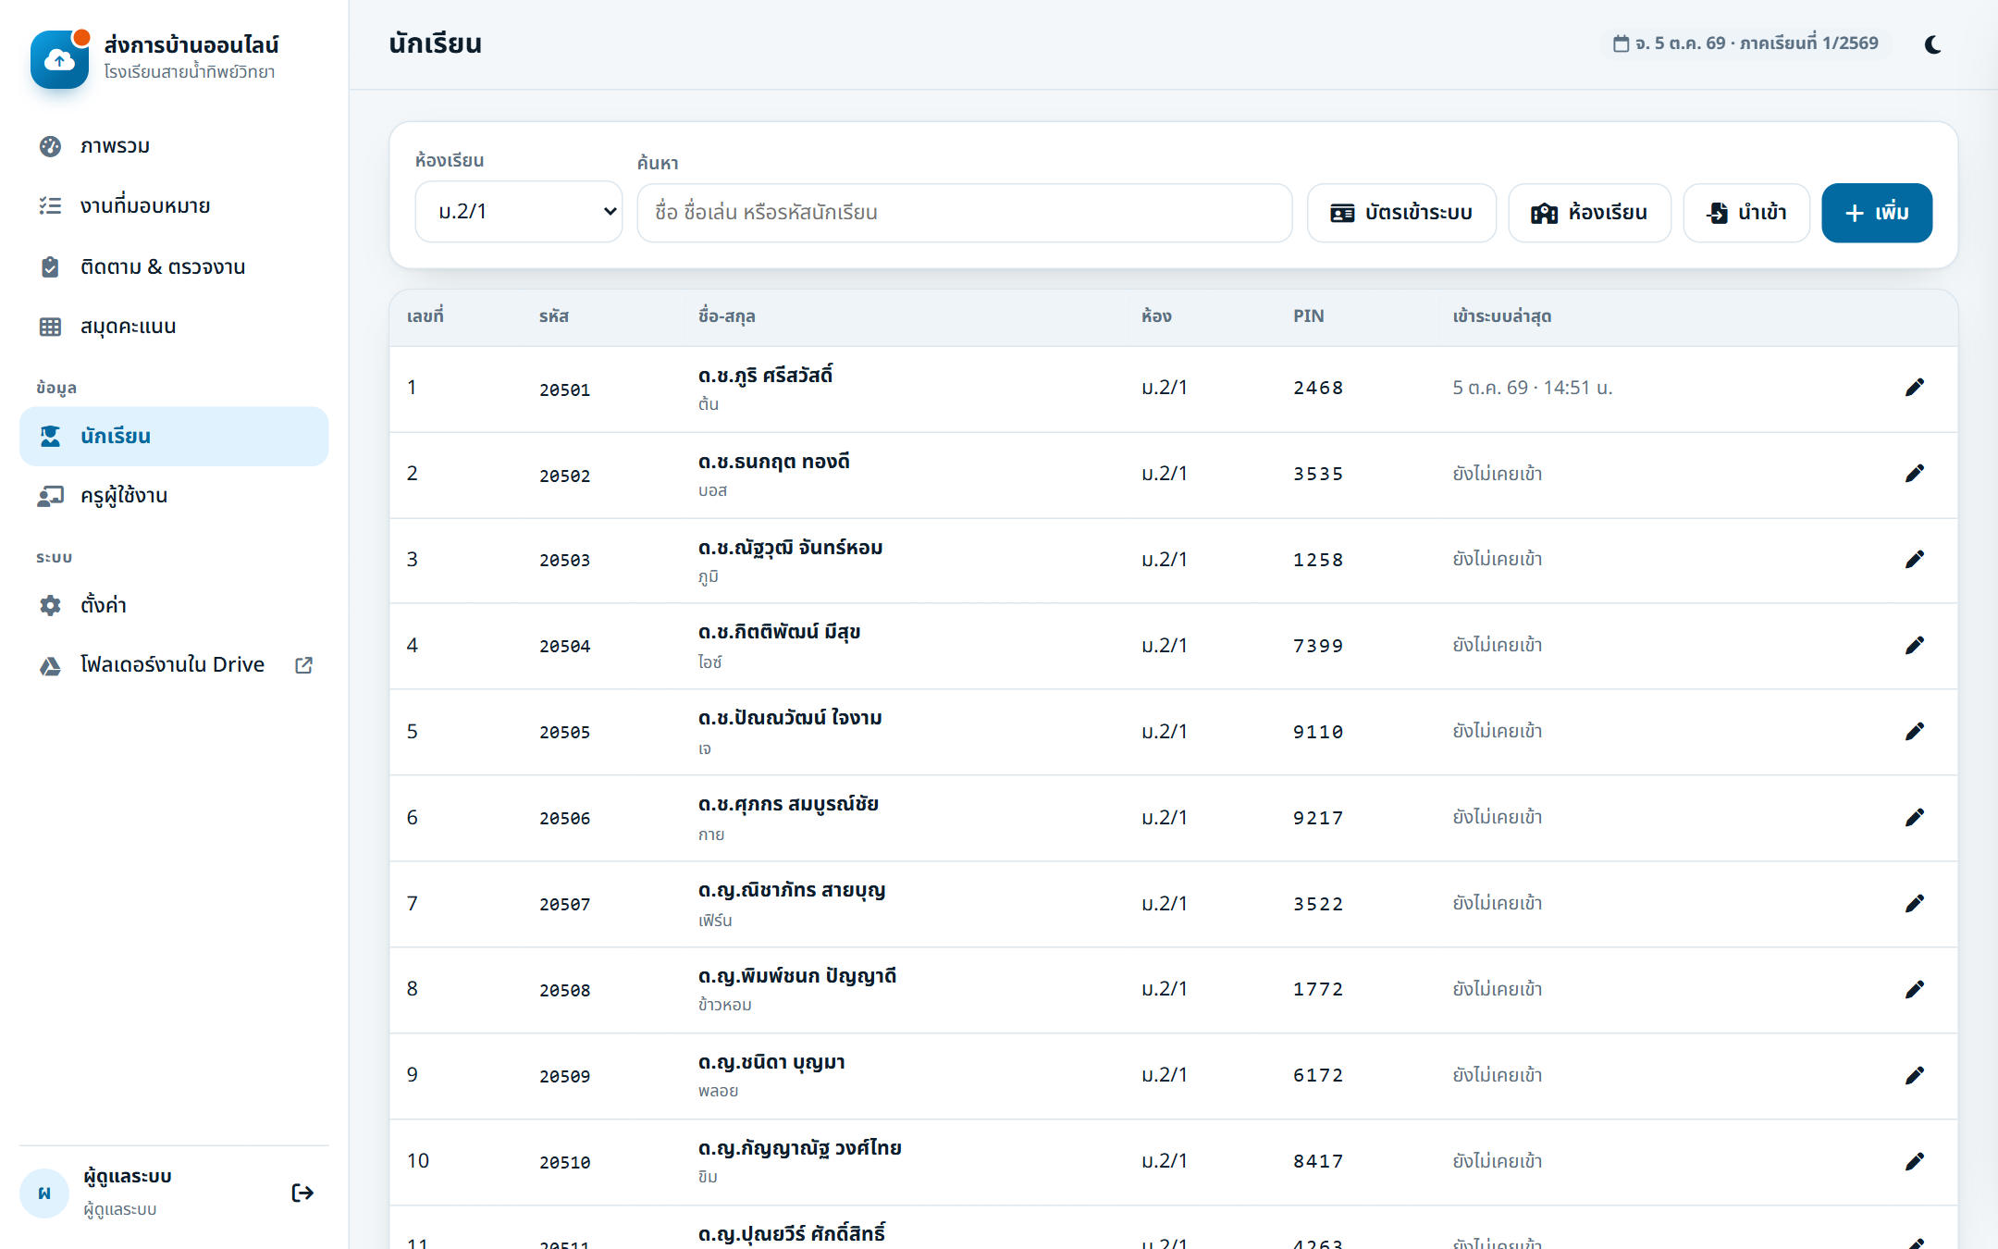The width and height of the screenshot is (1998, 1249).
Task: Open โฟลเดอร์งานใน Drive link
Action: click(174, 665)
